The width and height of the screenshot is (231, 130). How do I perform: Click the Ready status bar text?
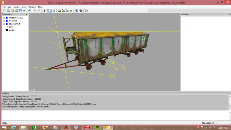(4, 123)
